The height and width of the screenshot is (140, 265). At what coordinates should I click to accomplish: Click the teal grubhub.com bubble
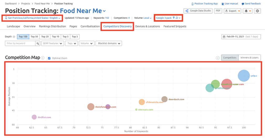pos(210,88)
